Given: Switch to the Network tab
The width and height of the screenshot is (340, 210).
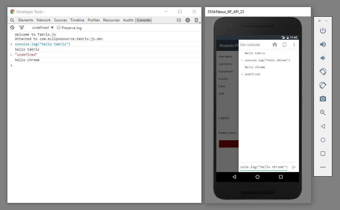Looking at the screenshot, I should coord(44,20).
